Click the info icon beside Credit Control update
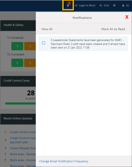The width and height of the screenshot is (132, 167). pyautogui.click(x=5, y=132)
